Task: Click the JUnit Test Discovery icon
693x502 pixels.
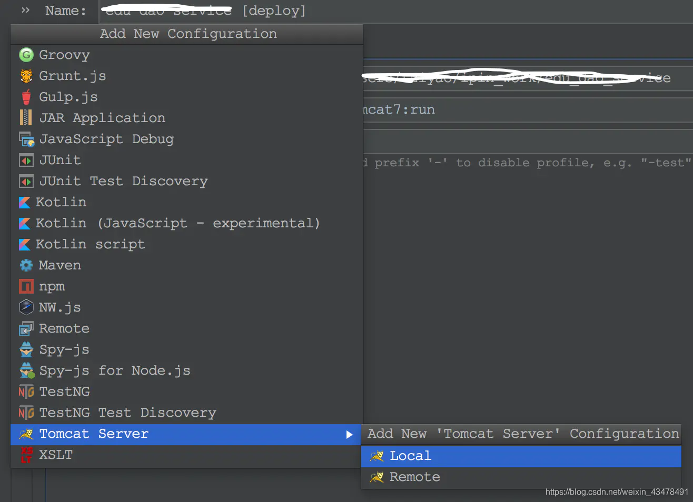Action: tap(26, 181)
